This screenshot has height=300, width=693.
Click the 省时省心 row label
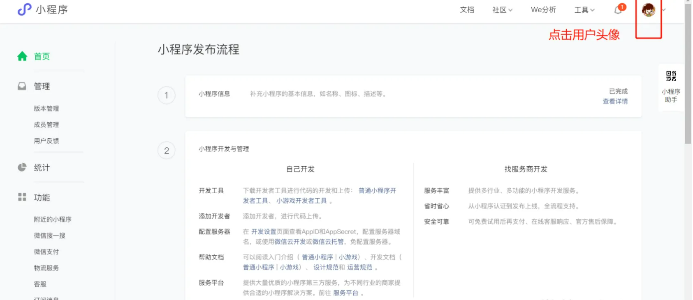436,206
